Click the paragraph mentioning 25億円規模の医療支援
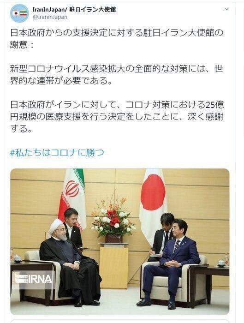Viewport: 244px width, 323px height. tap(117, 117)
